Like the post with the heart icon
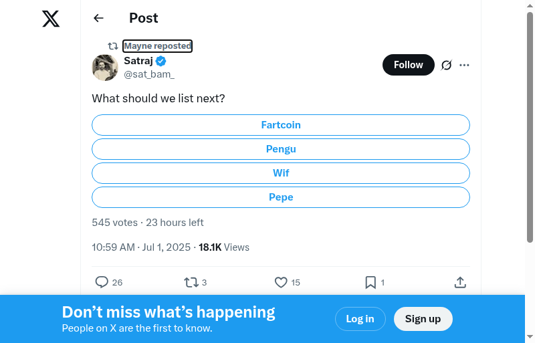Image resolution: width=535 pixels, height=343 pixels. [x=281, y=282]
